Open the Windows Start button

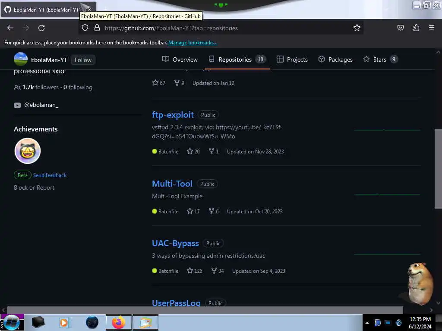[12, 322]
